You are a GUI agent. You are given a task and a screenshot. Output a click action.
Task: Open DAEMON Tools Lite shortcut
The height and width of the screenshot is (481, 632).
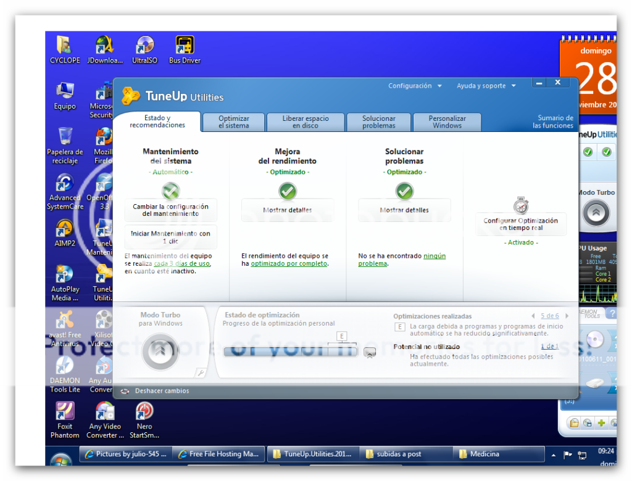tap(64, 374)
